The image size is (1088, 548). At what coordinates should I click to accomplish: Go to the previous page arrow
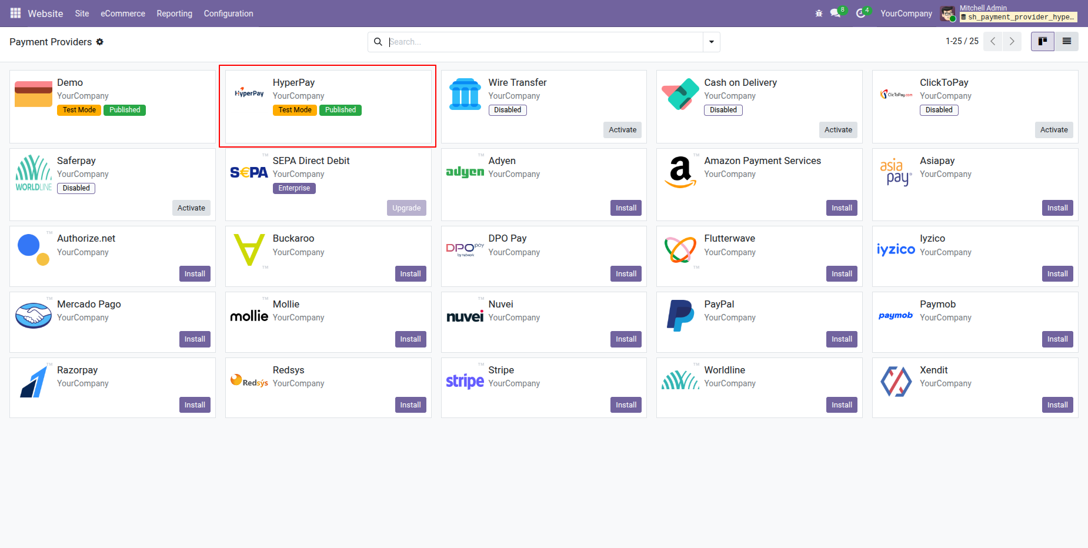pos(993,41)
